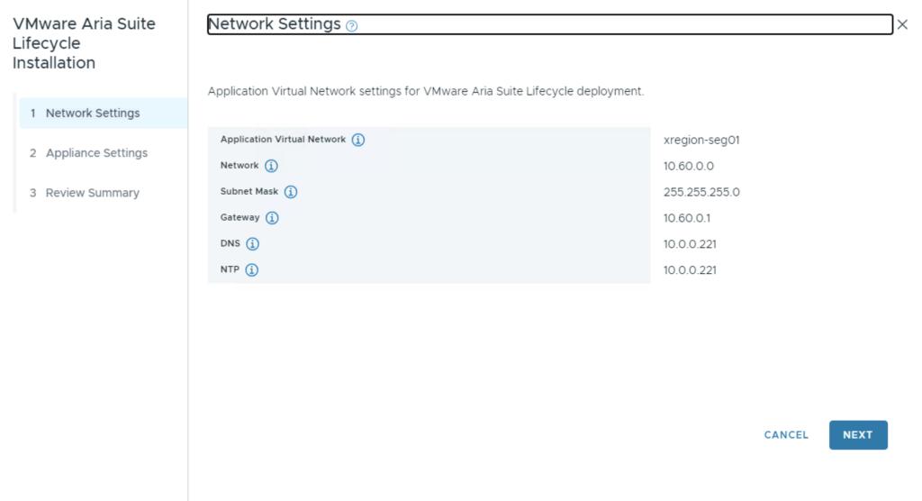Open the Subnet Mask info tooltip icon

(x=291, y=192)
